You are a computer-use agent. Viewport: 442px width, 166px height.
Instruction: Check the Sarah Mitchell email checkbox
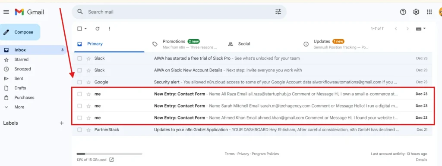point(79,106)
